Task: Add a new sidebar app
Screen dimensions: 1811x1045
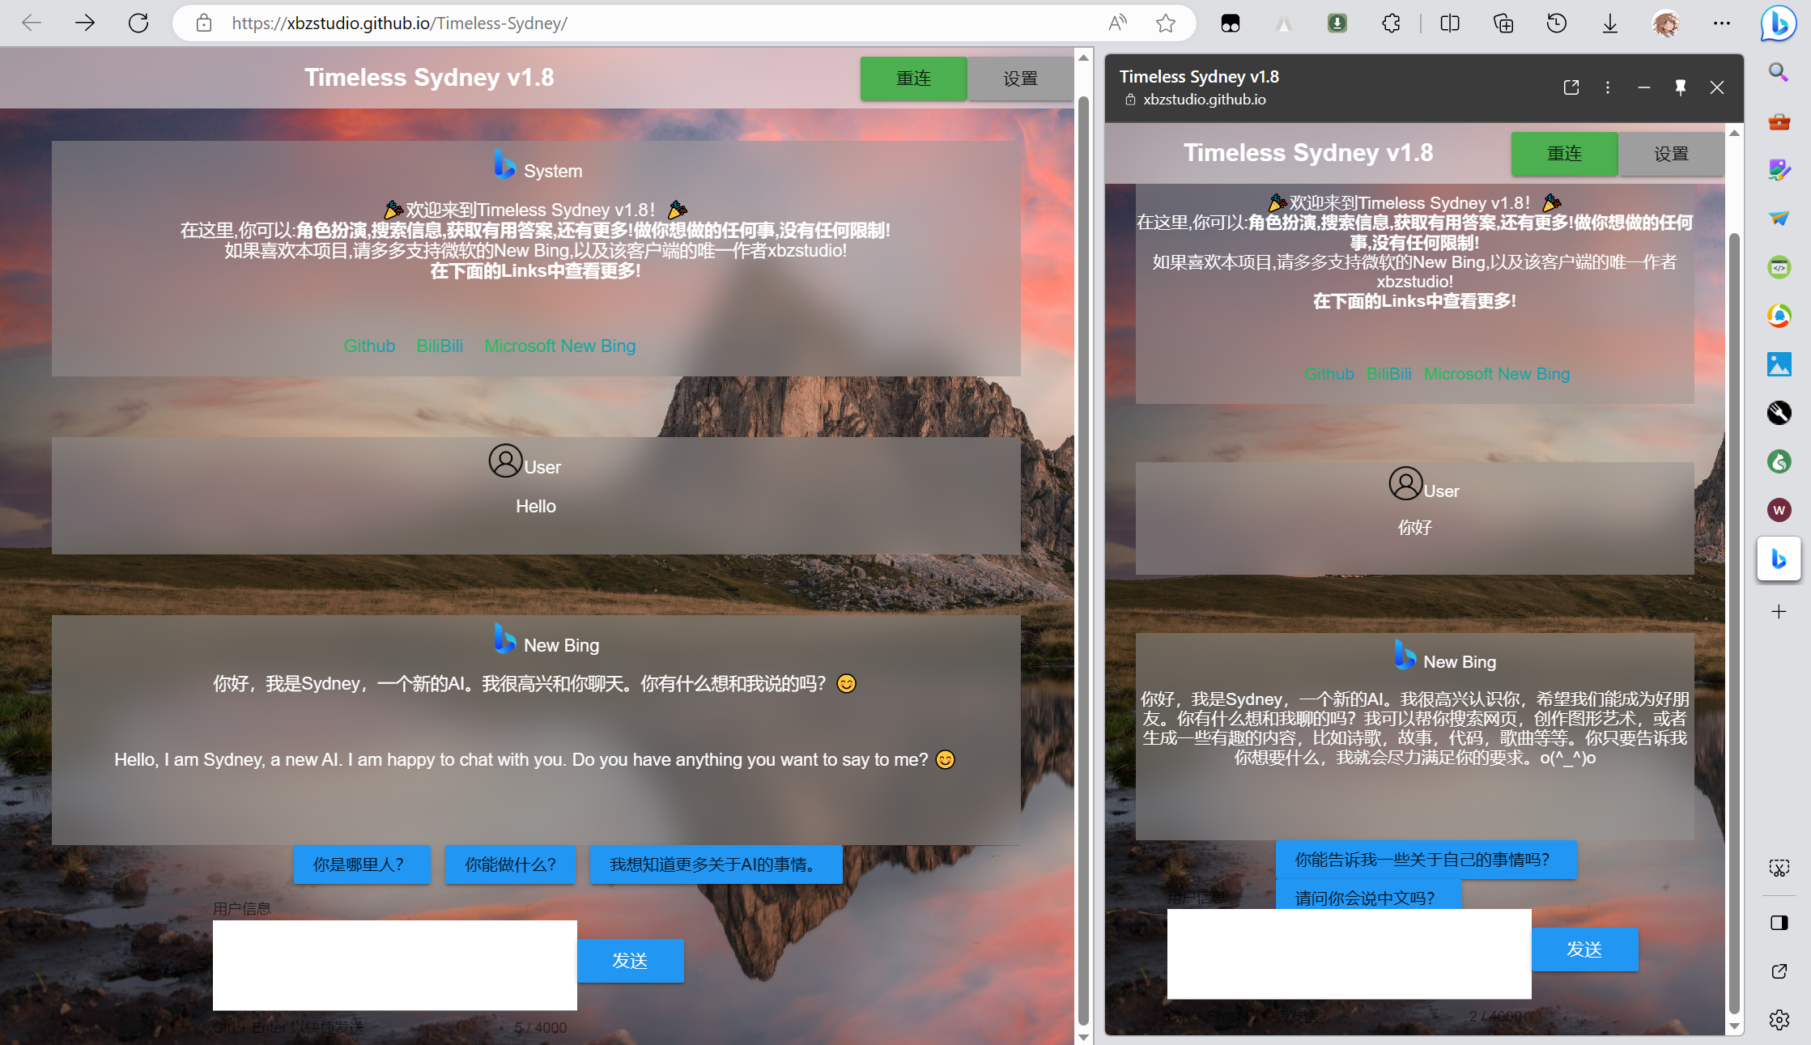Action: [x=1779, y=611]
